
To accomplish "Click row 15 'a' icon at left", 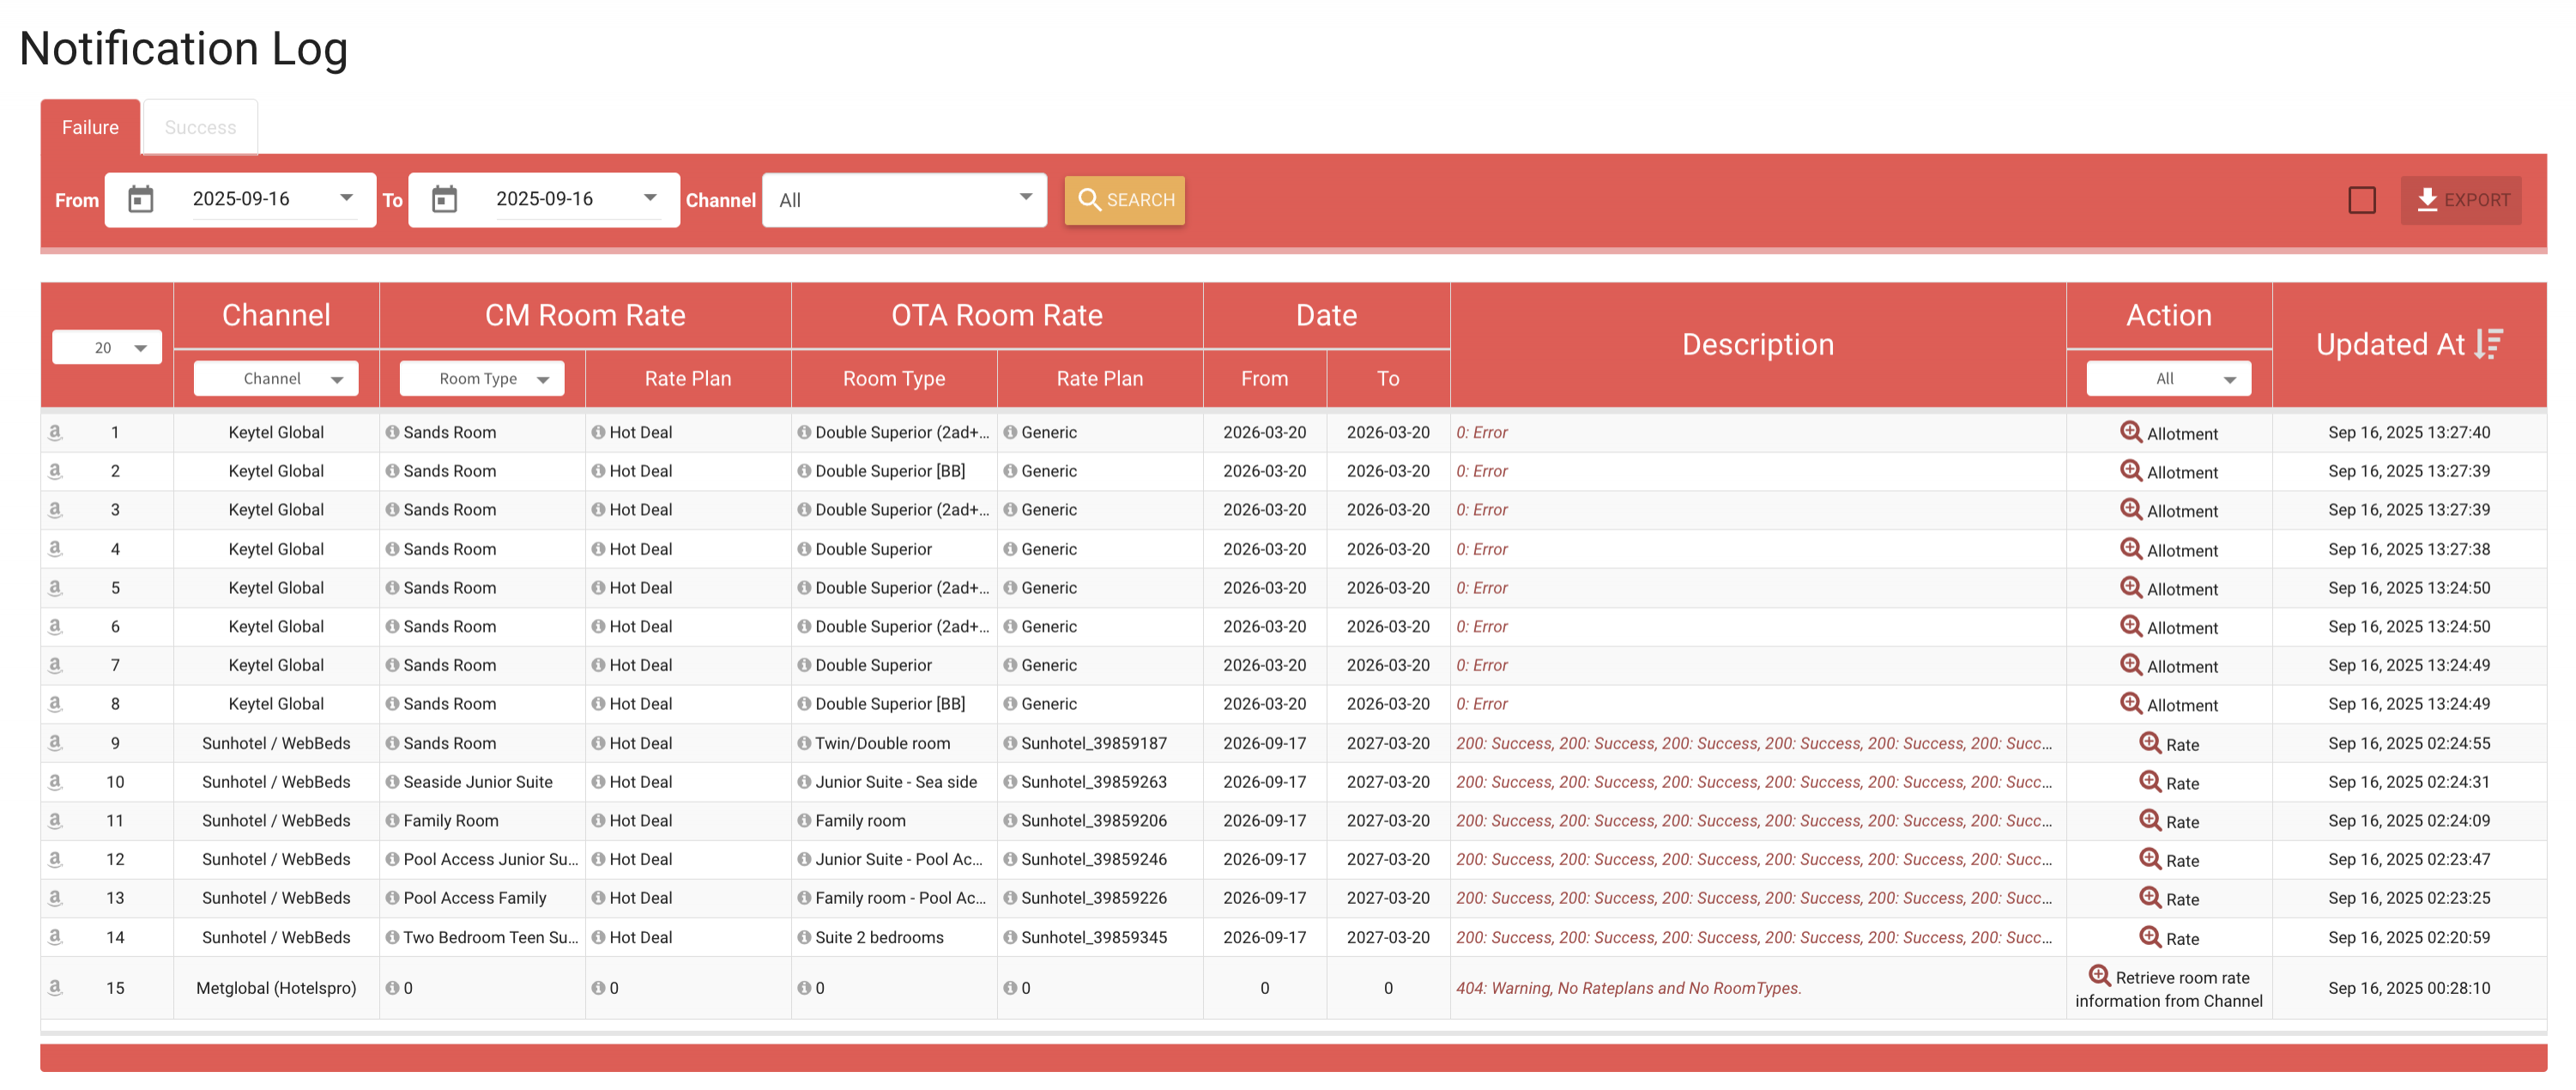I will coord(55,987).
